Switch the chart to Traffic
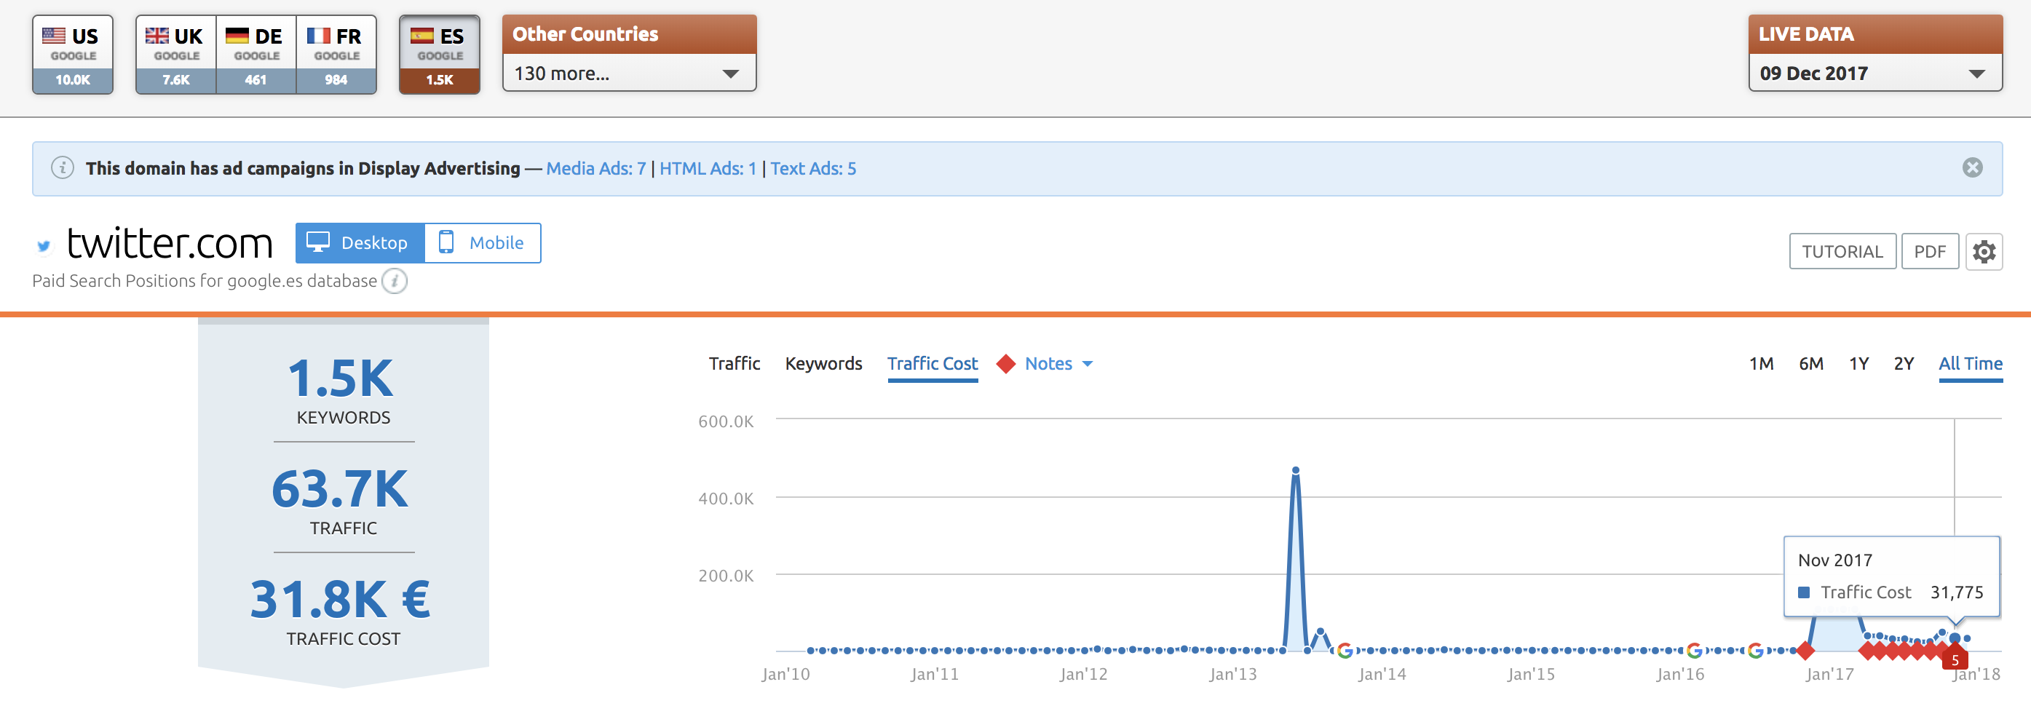Viewport: 2031px width, 722px height. (734, 363)
